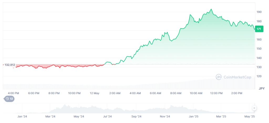Jump to Mar '24 in the navigator

point(50,116)
